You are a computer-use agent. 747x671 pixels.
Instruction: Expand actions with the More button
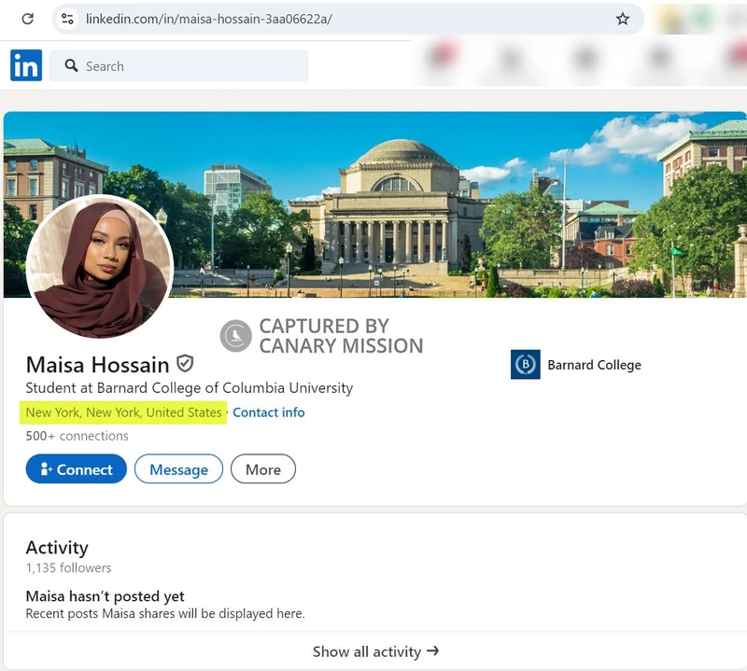click(262, 469)
